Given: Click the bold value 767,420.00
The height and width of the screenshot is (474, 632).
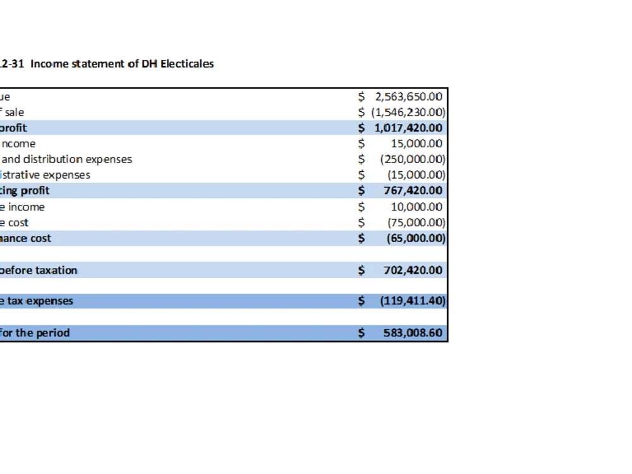Looking at the screenshot, I should [413, 190].
